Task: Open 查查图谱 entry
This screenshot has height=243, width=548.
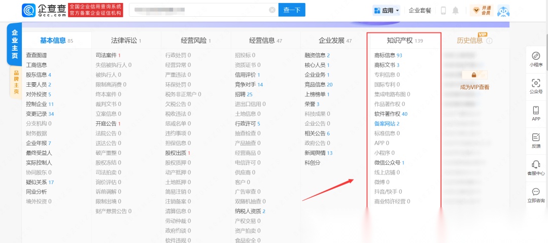Action: (37, 55)
